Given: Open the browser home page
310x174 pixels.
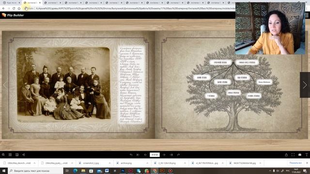Looking at the screenshot, I should coord(19,9).
